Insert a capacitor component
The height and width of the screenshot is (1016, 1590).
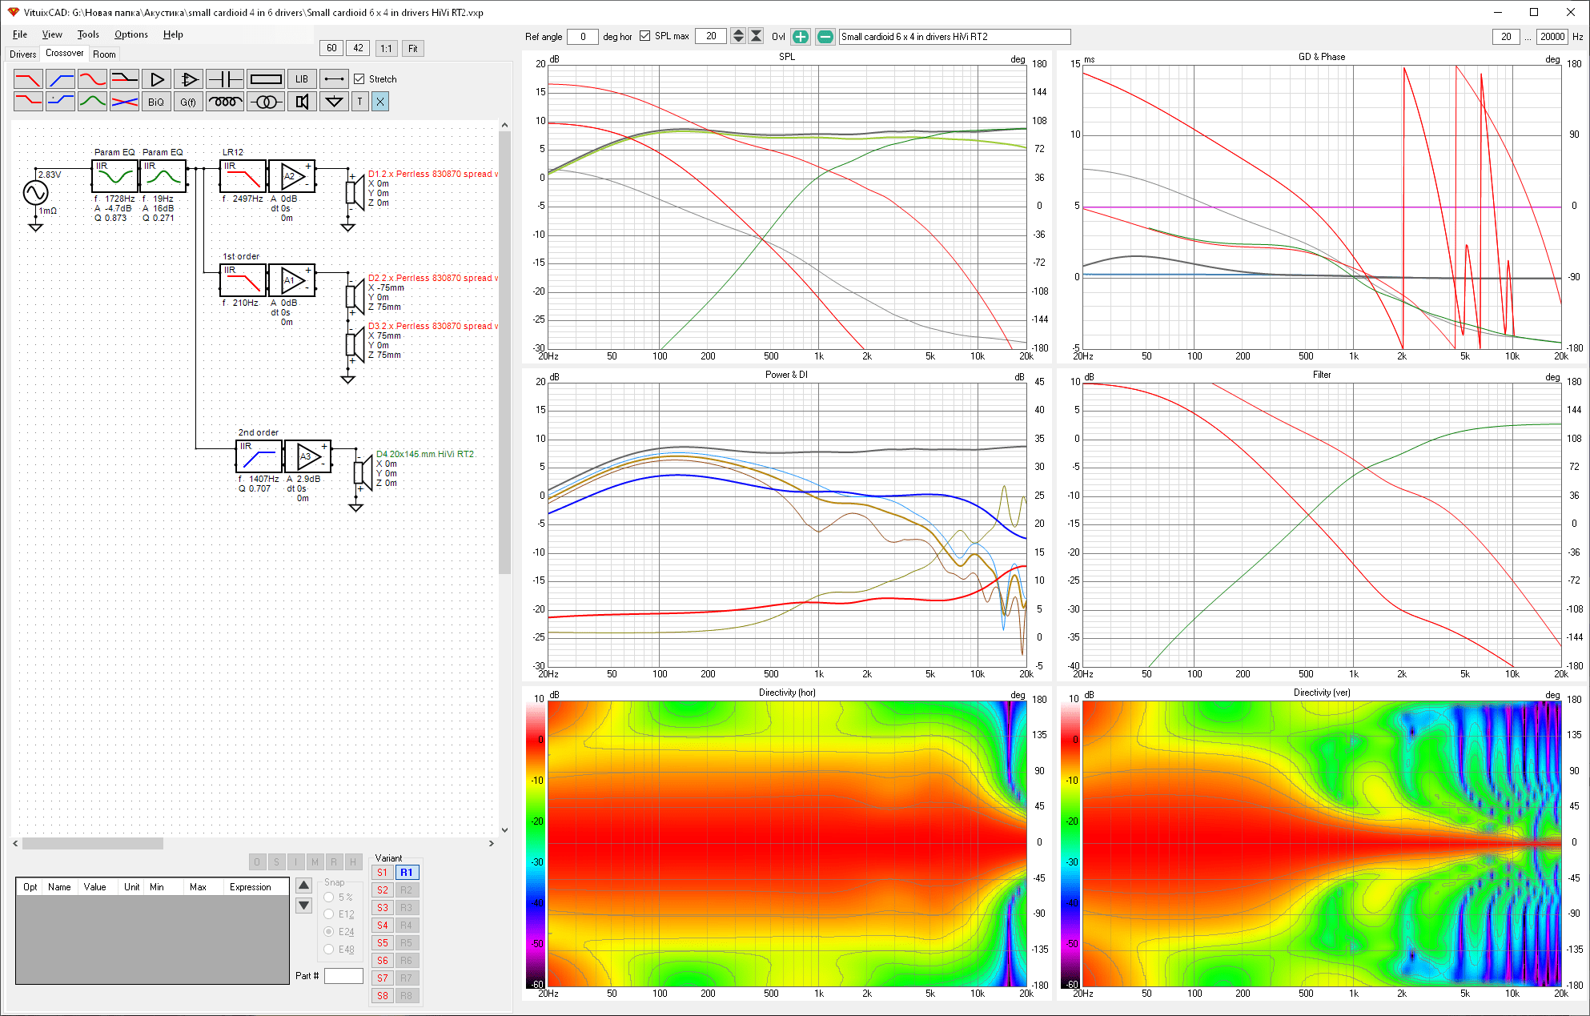point(224,79)
